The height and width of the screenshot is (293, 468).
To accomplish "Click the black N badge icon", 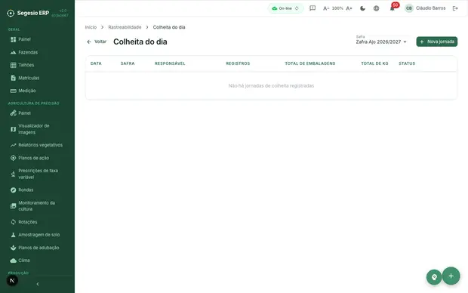I will pyautogui.click(x=12, y=280).
